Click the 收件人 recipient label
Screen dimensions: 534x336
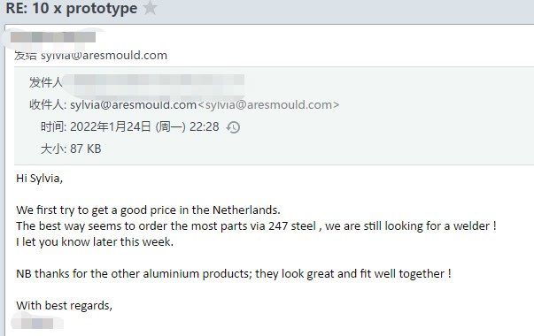(x=48, y=104)
